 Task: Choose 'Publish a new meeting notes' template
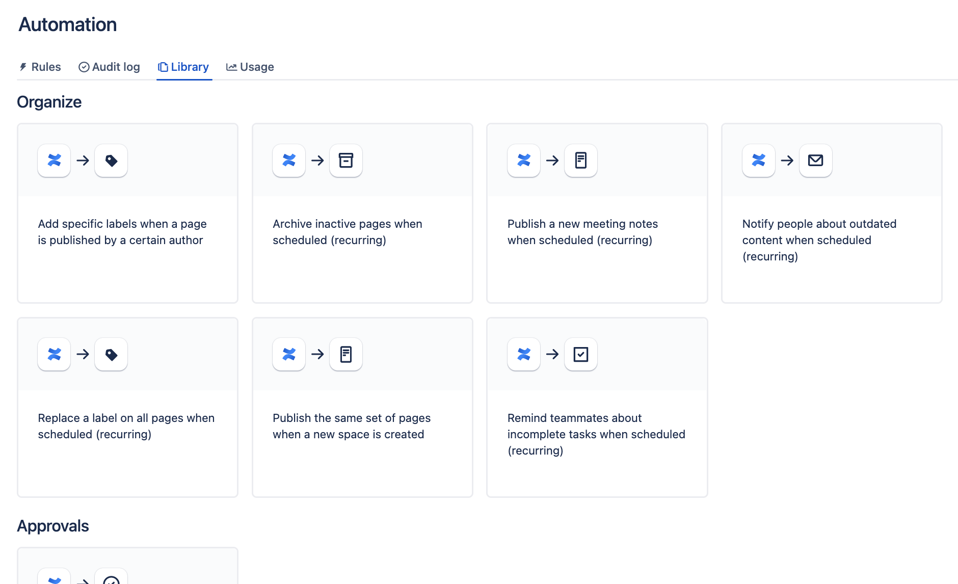click(x=597, y=232)
